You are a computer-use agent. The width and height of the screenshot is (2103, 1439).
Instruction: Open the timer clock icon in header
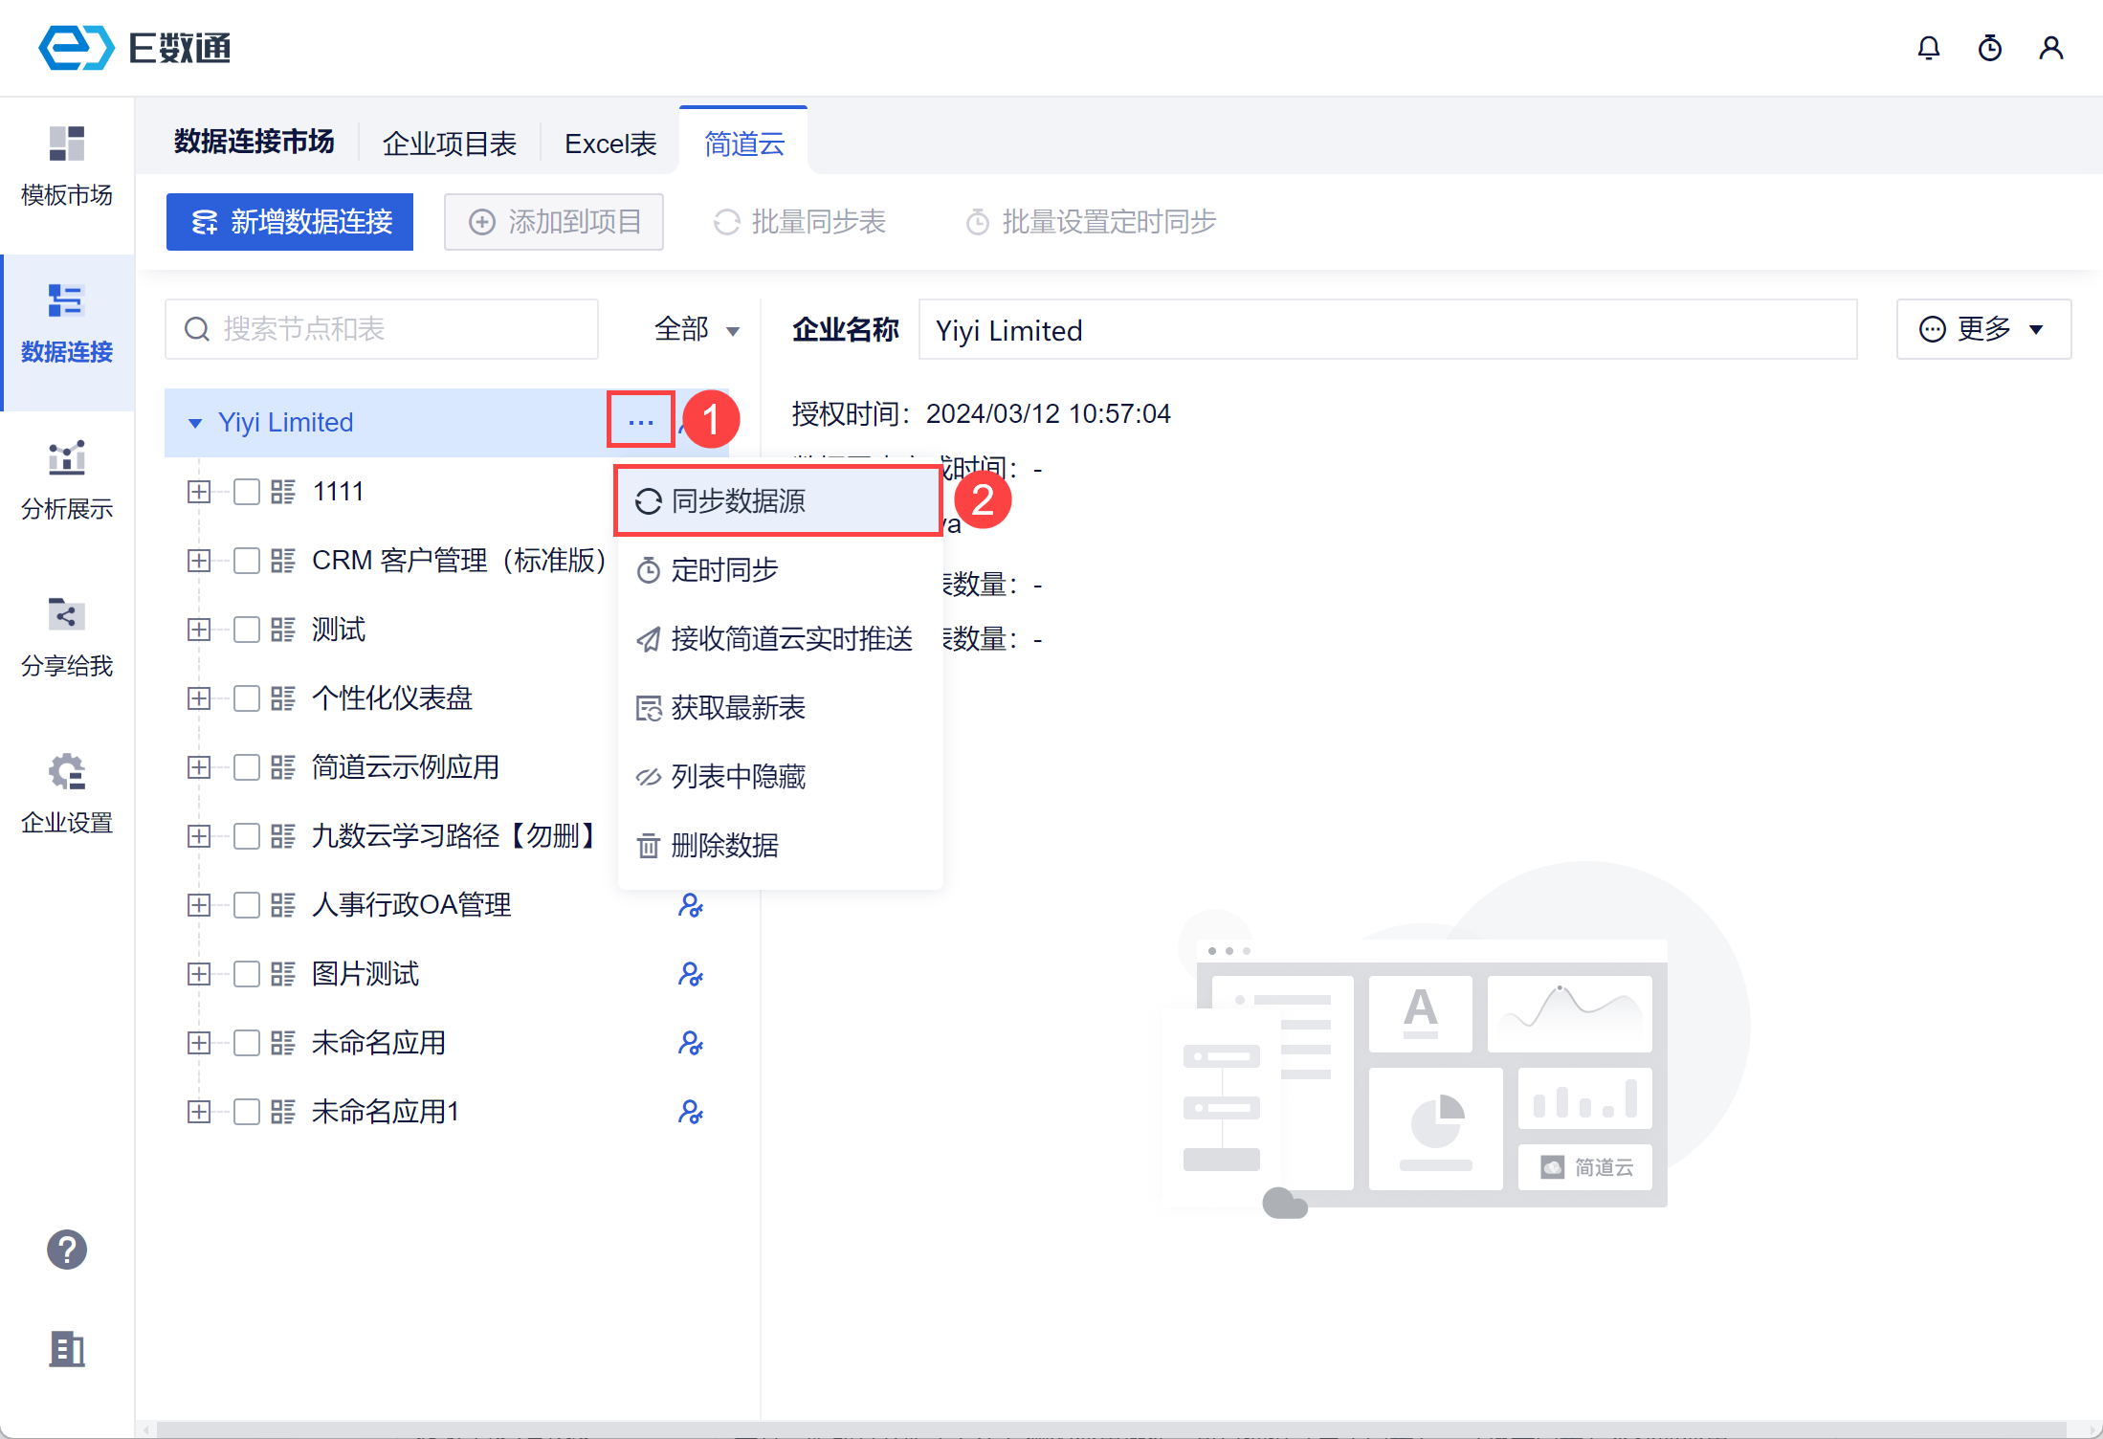pyautogui.click(x=1989, y=48)
